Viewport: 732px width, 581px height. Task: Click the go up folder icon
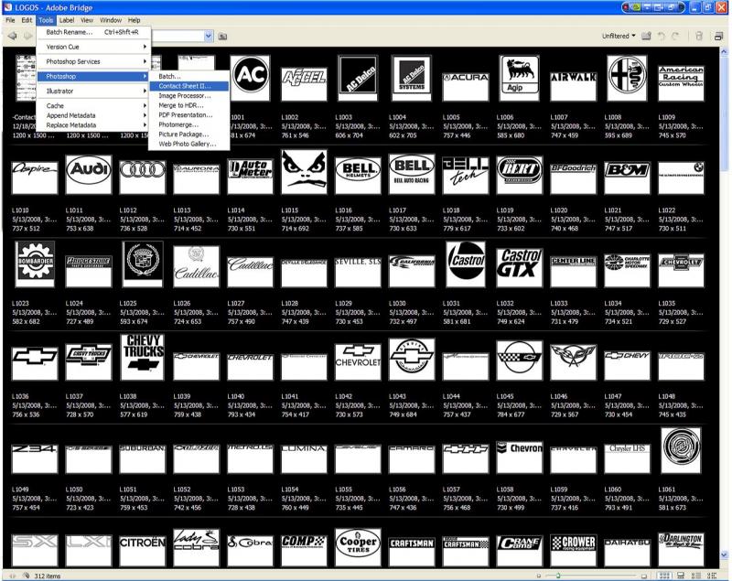pyautogui.click(x=222, y=37)
